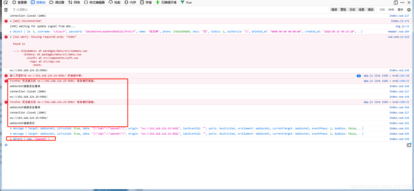The image size is (414, 191).
Task: Clear console output with trash icon
Action: click(x=6, y=10)
